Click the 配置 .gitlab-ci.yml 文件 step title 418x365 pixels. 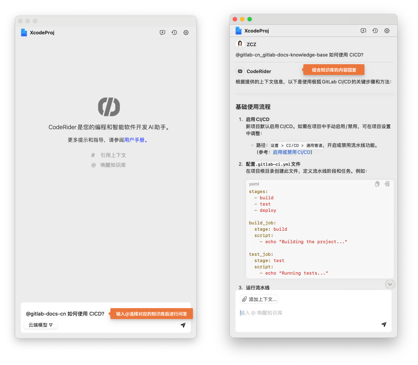(273, 164)
